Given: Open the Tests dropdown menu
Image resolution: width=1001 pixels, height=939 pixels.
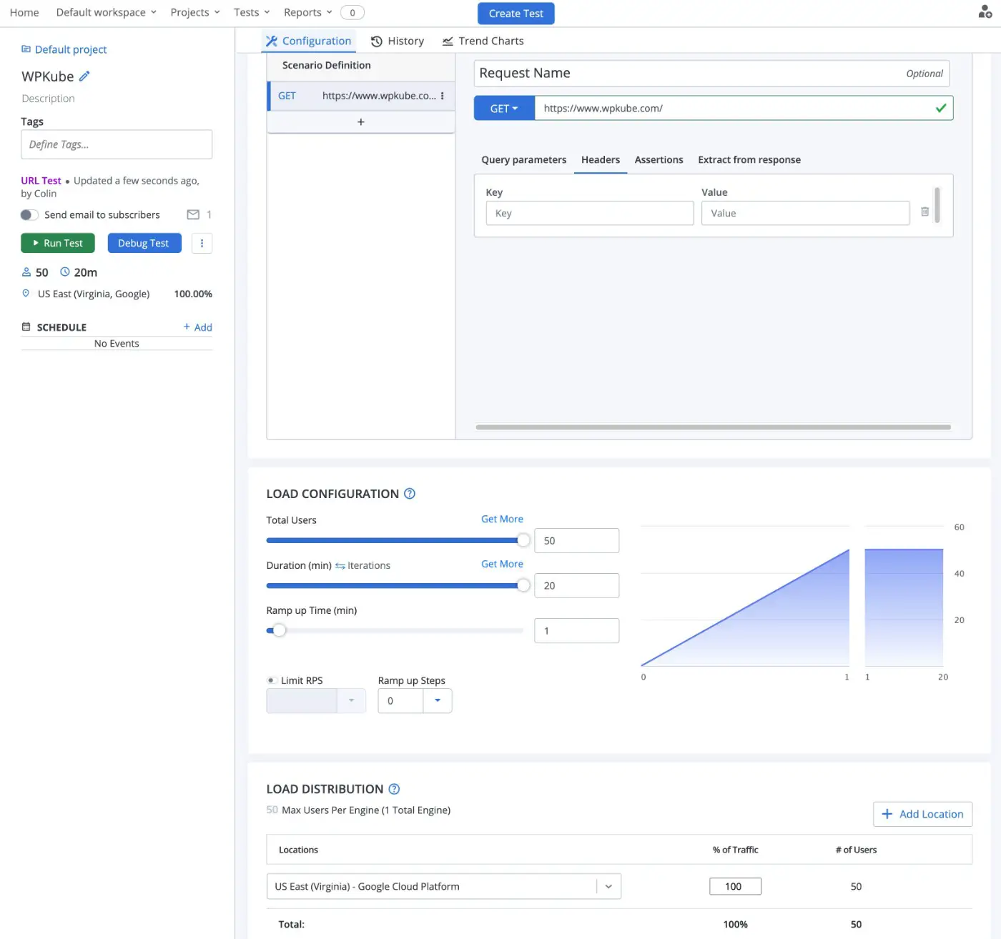Looking at the screenshot, I should click(x=252, y=12).
